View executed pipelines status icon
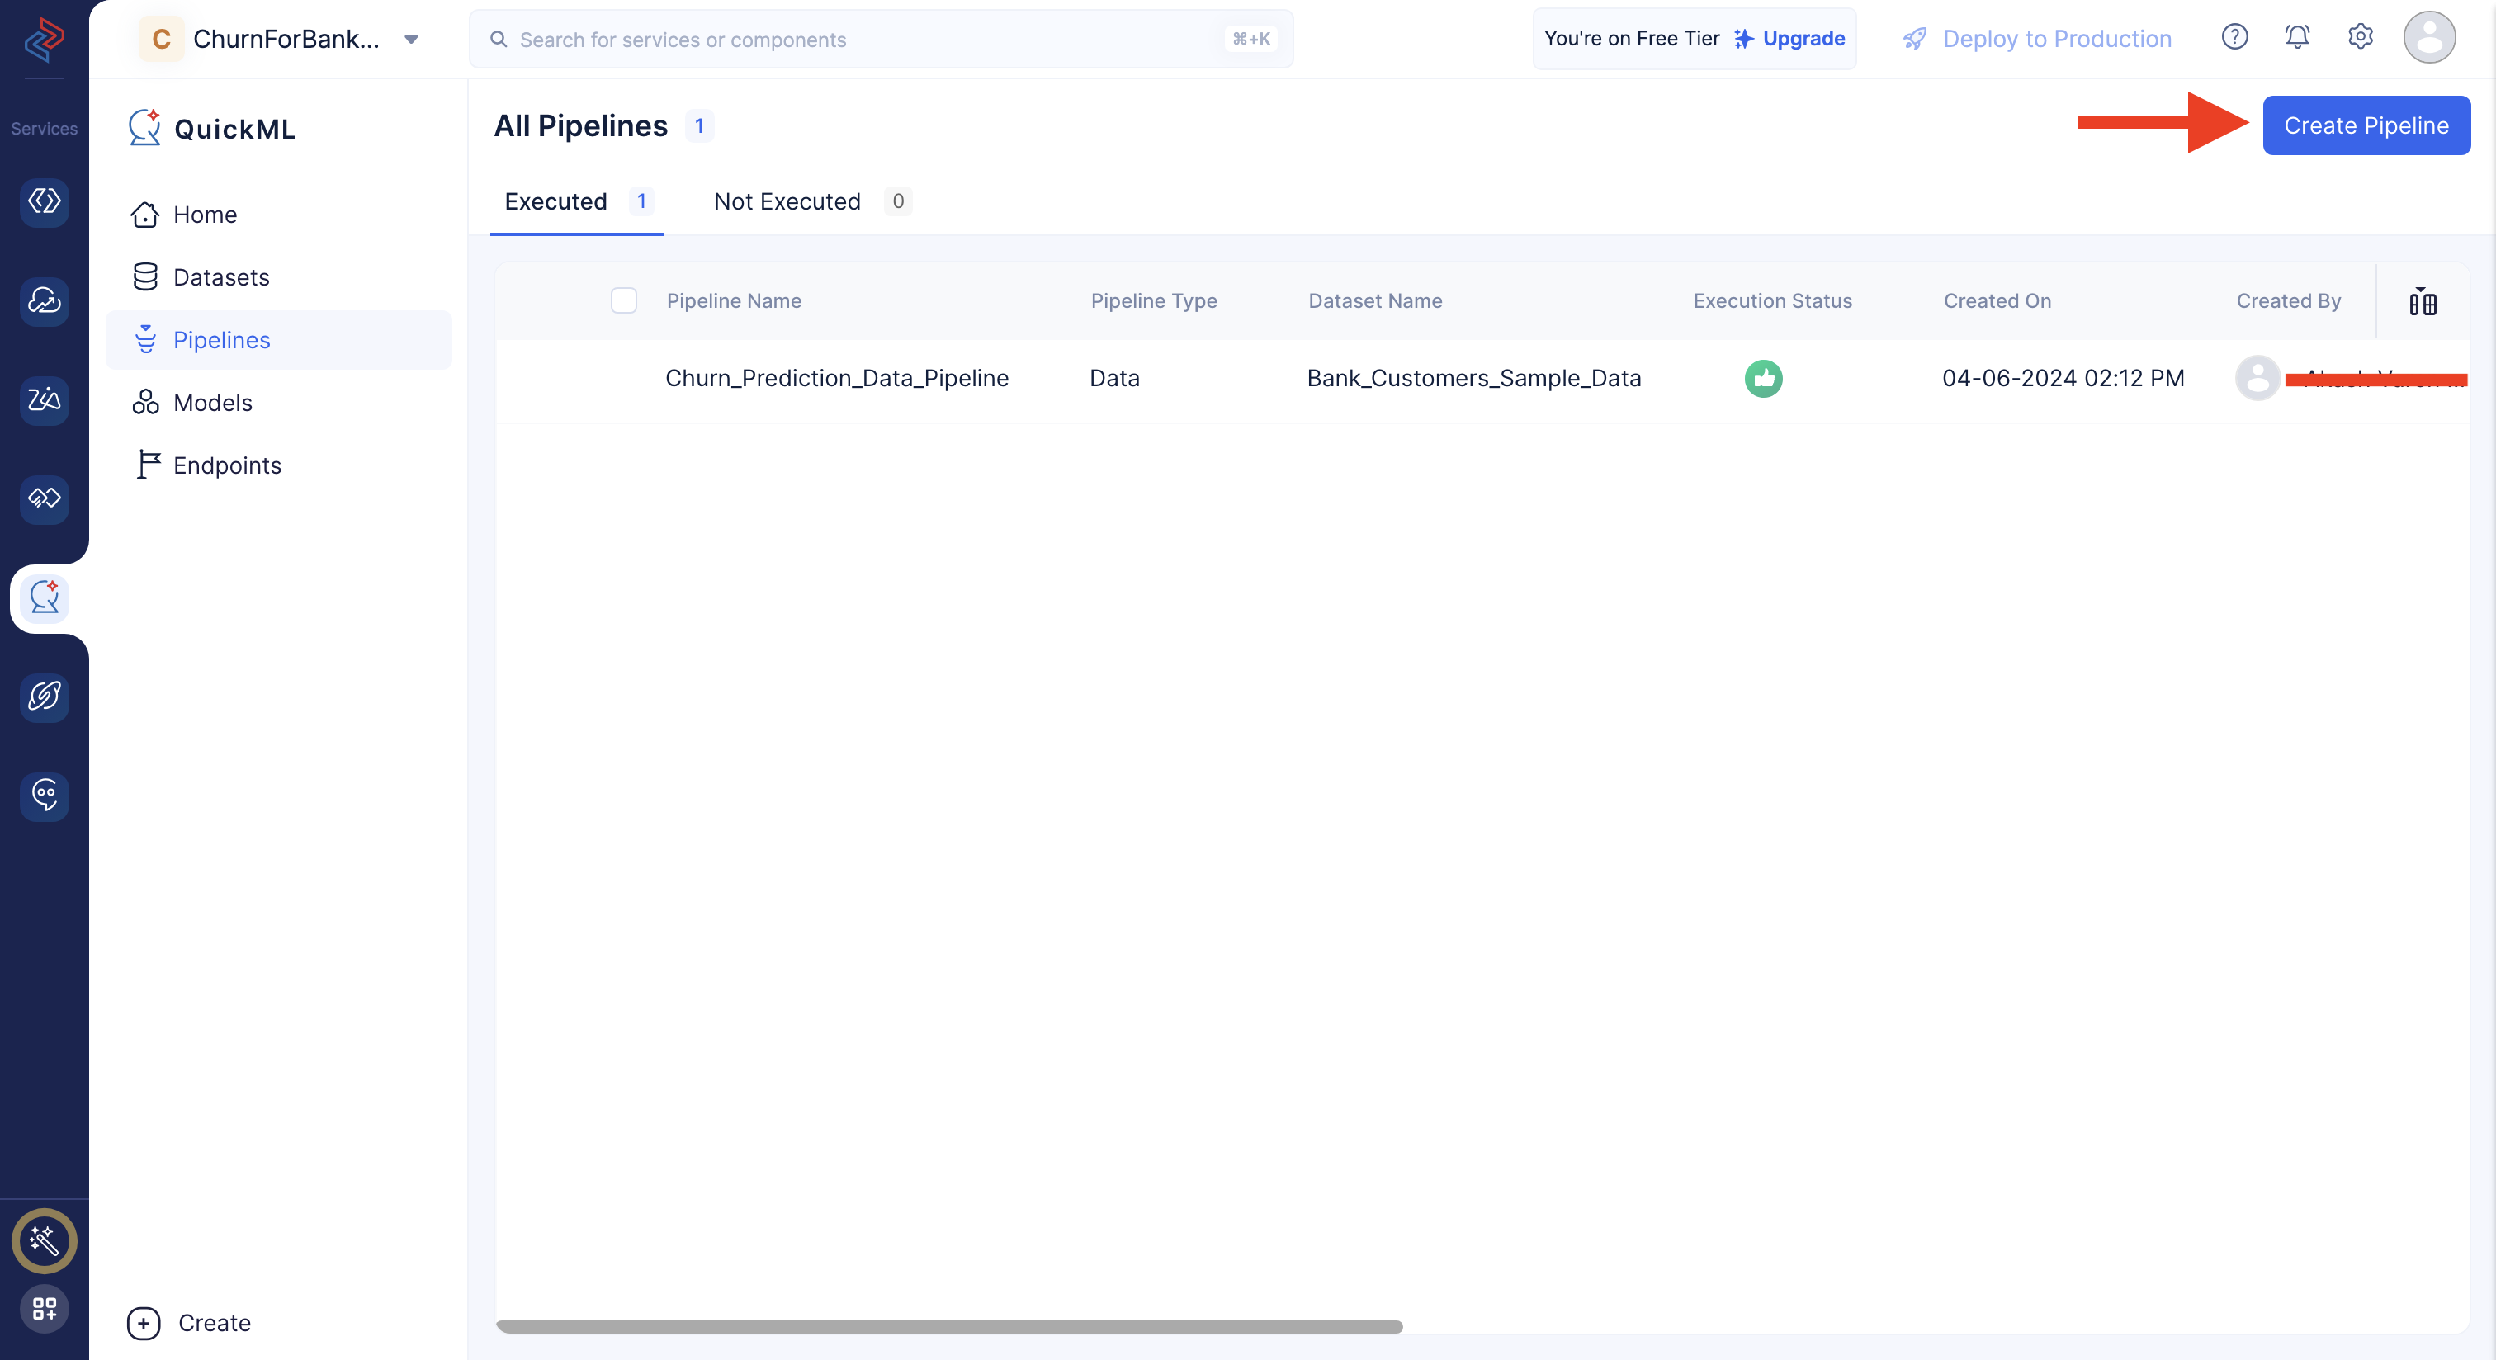 pos(1764,377)
